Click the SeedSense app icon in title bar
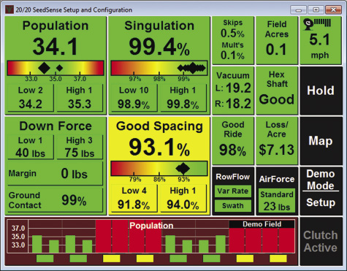347x271 pixels. 9,9
